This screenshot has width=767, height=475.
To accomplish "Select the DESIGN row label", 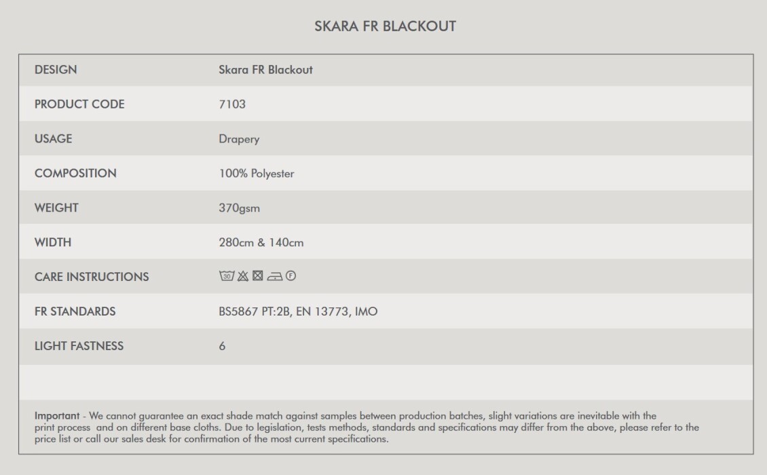I will pyautogui.click(x=56, y=69).
